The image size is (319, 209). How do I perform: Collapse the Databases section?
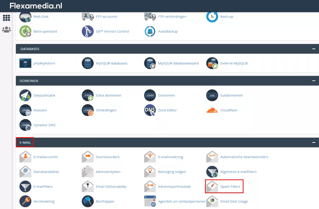[313, 49]
